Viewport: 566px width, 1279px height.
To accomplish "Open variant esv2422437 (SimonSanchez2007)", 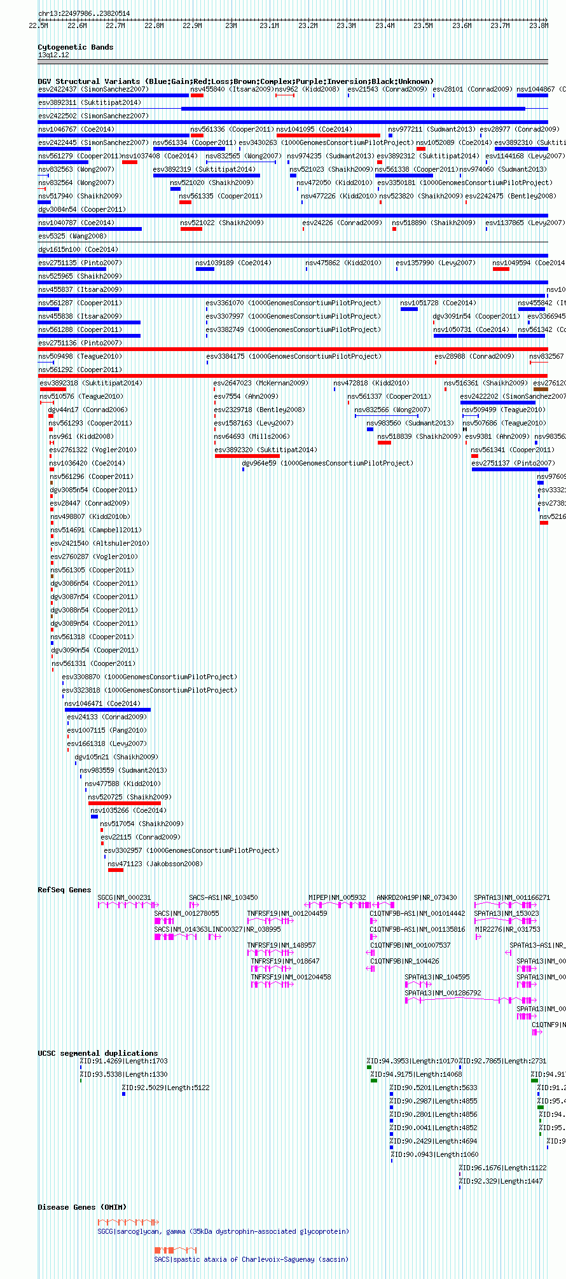I will (93, 89).
